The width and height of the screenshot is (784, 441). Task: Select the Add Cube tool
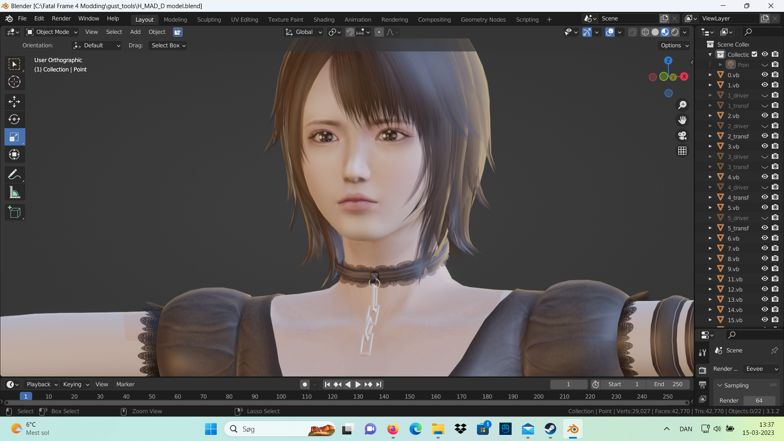[x=14, y=212]
